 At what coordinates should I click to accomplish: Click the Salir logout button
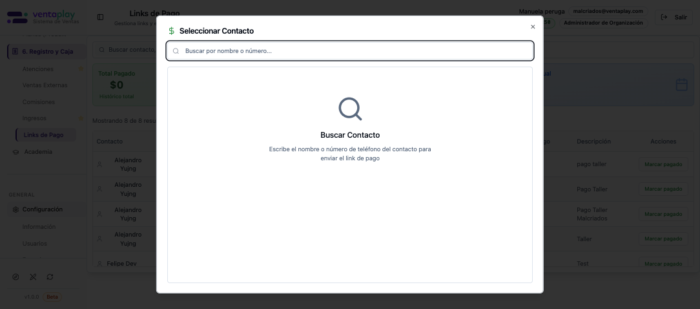[674, 17]
